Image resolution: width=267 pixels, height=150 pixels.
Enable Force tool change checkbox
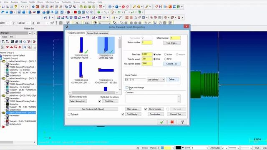click(x=127, y=87)
